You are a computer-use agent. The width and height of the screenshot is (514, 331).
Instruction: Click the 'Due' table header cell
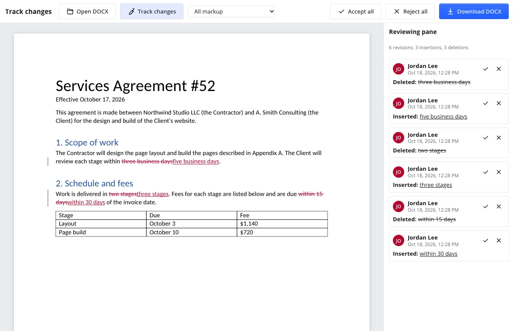click(x=191, y=215)
